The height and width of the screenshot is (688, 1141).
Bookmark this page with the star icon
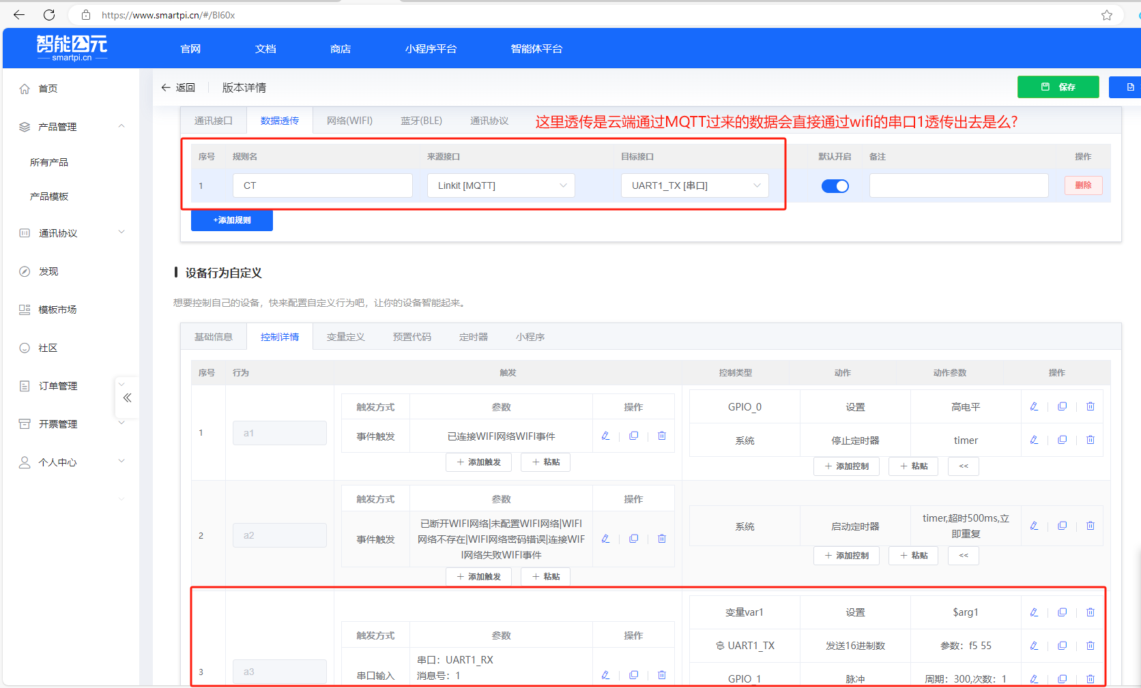click(x=1106, y=15)
